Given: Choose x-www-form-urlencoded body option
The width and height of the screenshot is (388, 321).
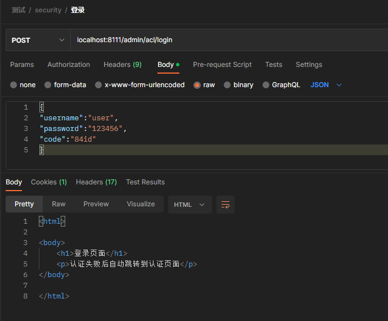Looking at the screenshot, I should coord(98,85).
